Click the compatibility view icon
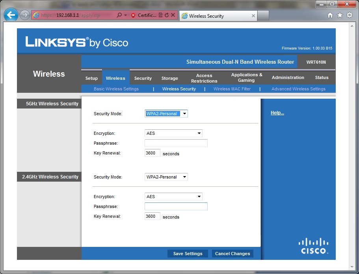Viewport: 359px width, 274px height. (160, 15)
